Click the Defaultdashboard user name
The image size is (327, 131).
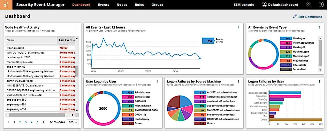click(283, 4)
